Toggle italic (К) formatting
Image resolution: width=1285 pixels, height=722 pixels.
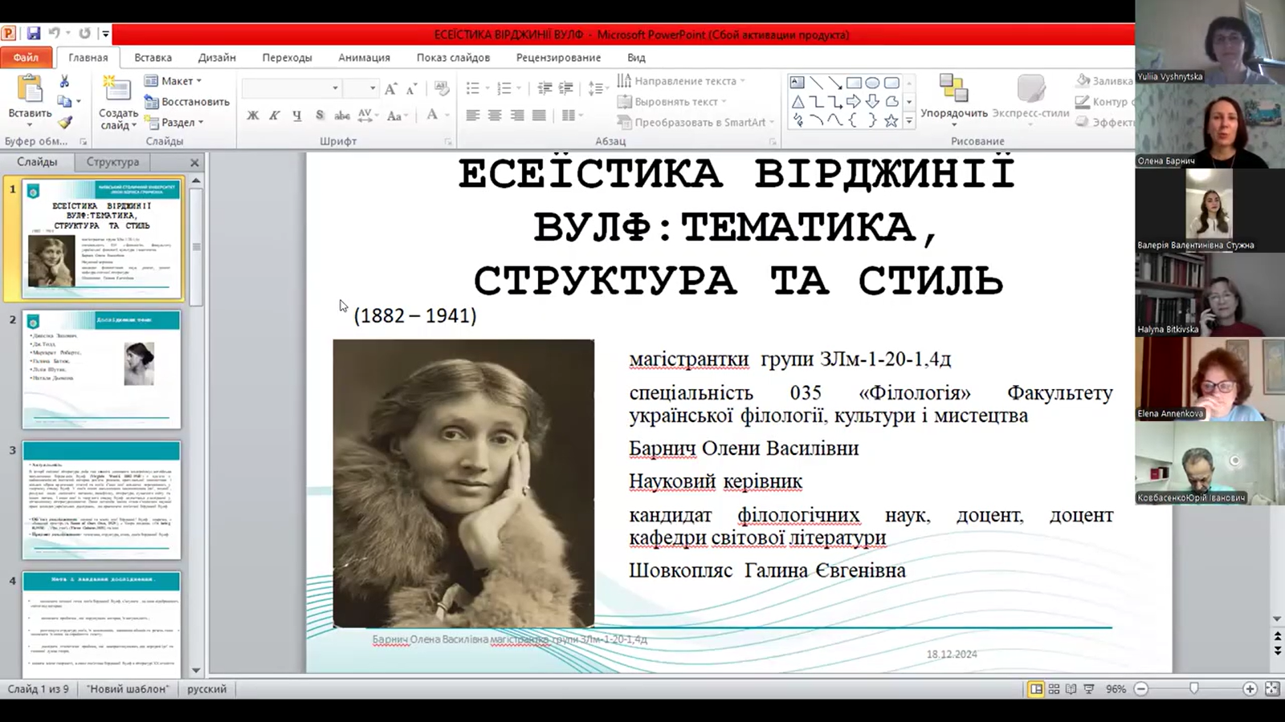(x=275, y=116)
